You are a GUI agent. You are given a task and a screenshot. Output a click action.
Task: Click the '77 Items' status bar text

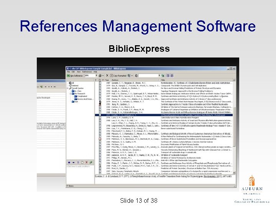(x=70, y=186)
